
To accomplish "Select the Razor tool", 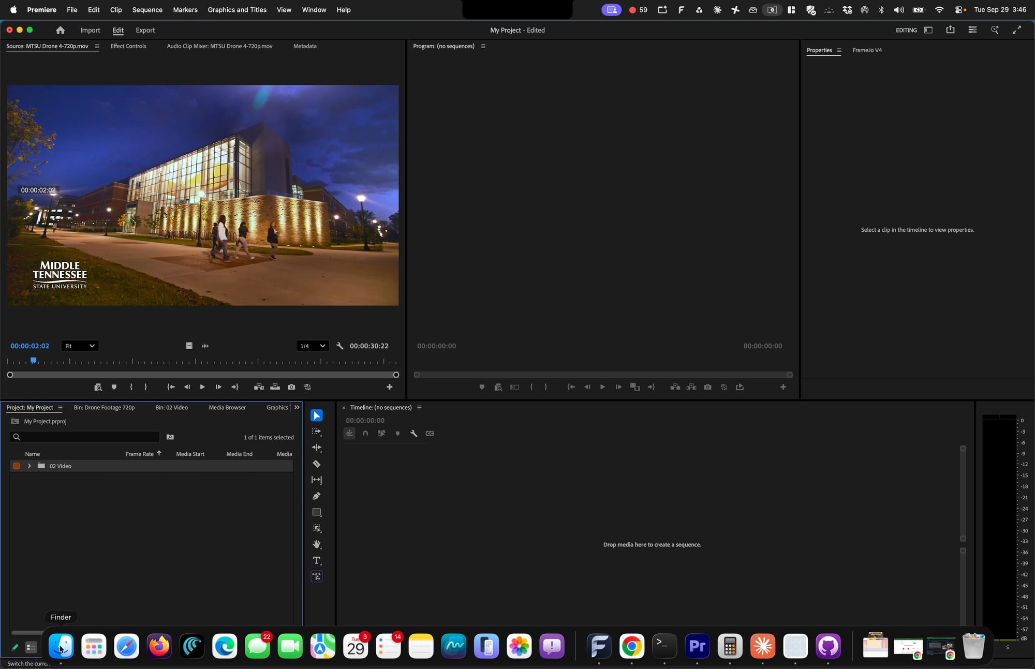I will pyautogui.click(x=316, y=464).
